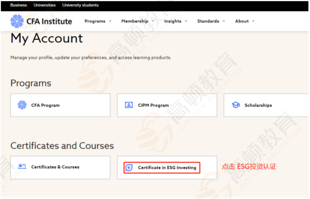Go to University students link

tap(80, 5)
